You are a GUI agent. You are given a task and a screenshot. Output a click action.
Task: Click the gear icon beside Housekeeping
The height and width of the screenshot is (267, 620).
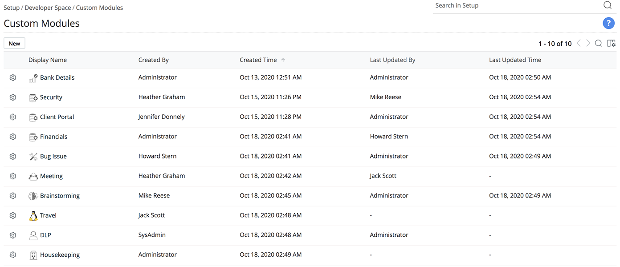[x=13, y=255]
